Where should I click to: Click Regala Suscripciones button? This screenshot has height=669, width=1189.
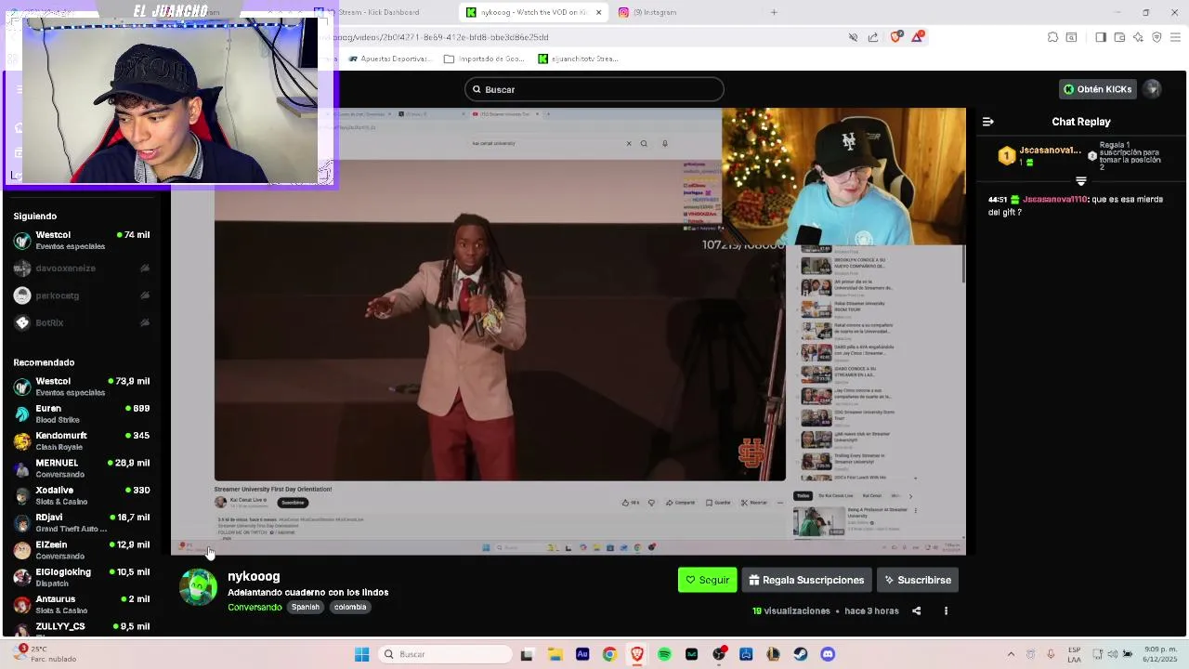point(806,580)
